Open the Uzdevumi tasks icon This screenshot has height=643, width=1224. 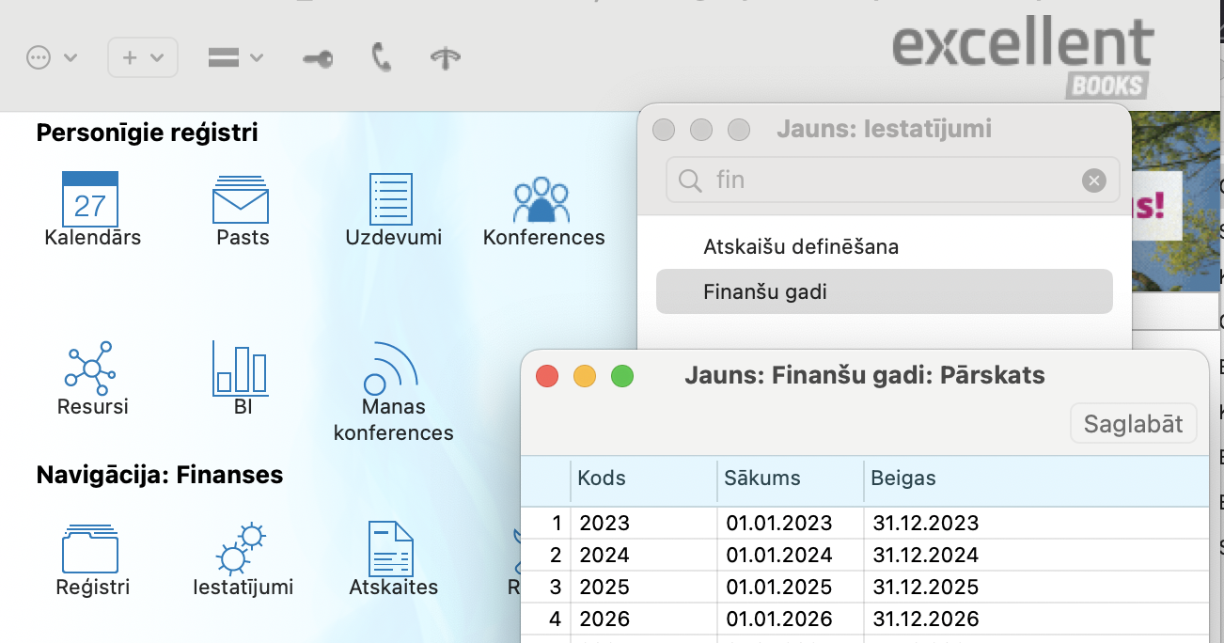point(391,198)
